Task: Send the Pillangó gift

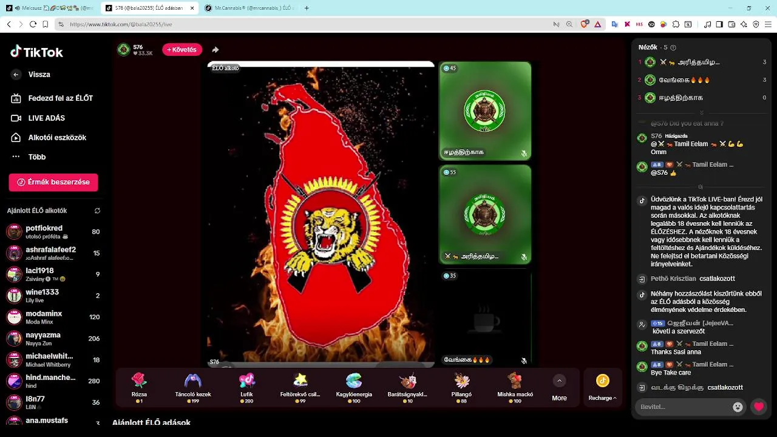Action: click(x=461, y=388)
